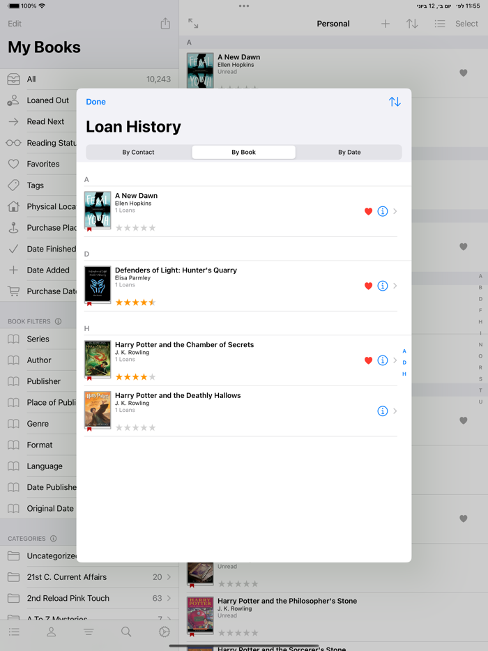This screenshot has height=651, width=488.
Task: Toggle full screen expand arrows icon
Action: click(x=193, y=23)
